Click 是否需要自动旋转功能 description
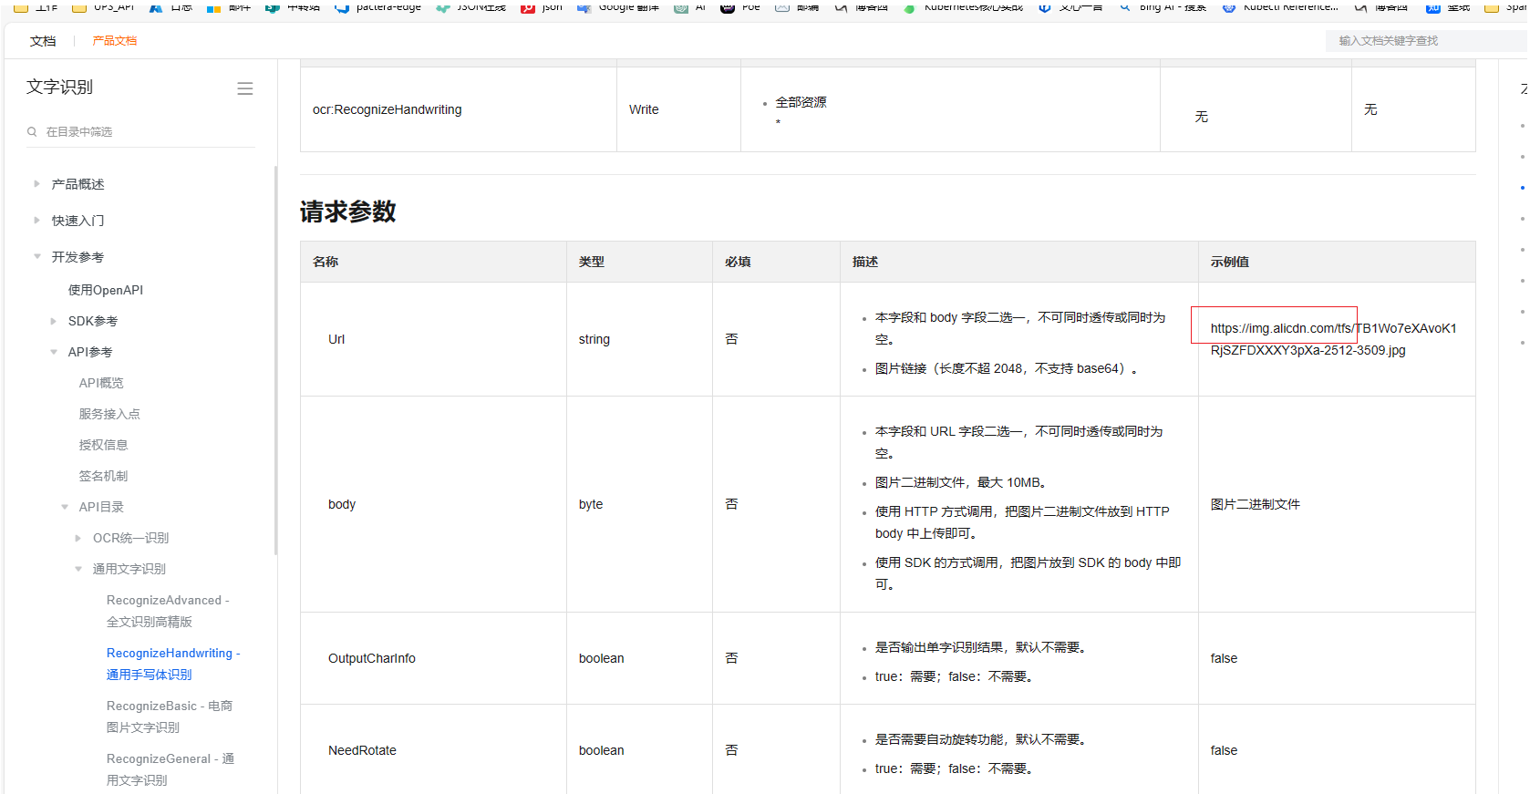Viewport: 1530px width, 794px height. 980,739
